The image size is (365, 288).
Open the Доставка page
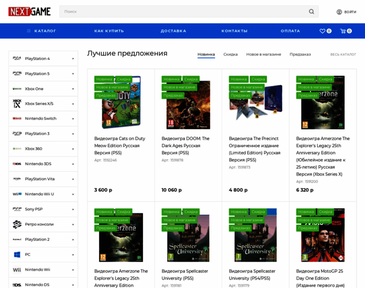click(x=173, y=31)
